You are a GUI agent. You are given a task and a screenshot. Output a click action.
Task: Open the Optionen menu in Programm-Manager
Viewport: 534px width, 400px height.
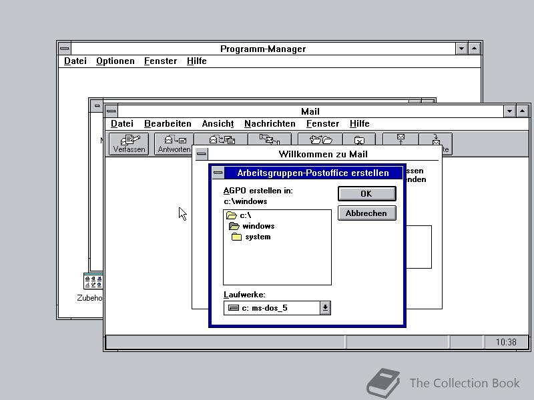115,61
